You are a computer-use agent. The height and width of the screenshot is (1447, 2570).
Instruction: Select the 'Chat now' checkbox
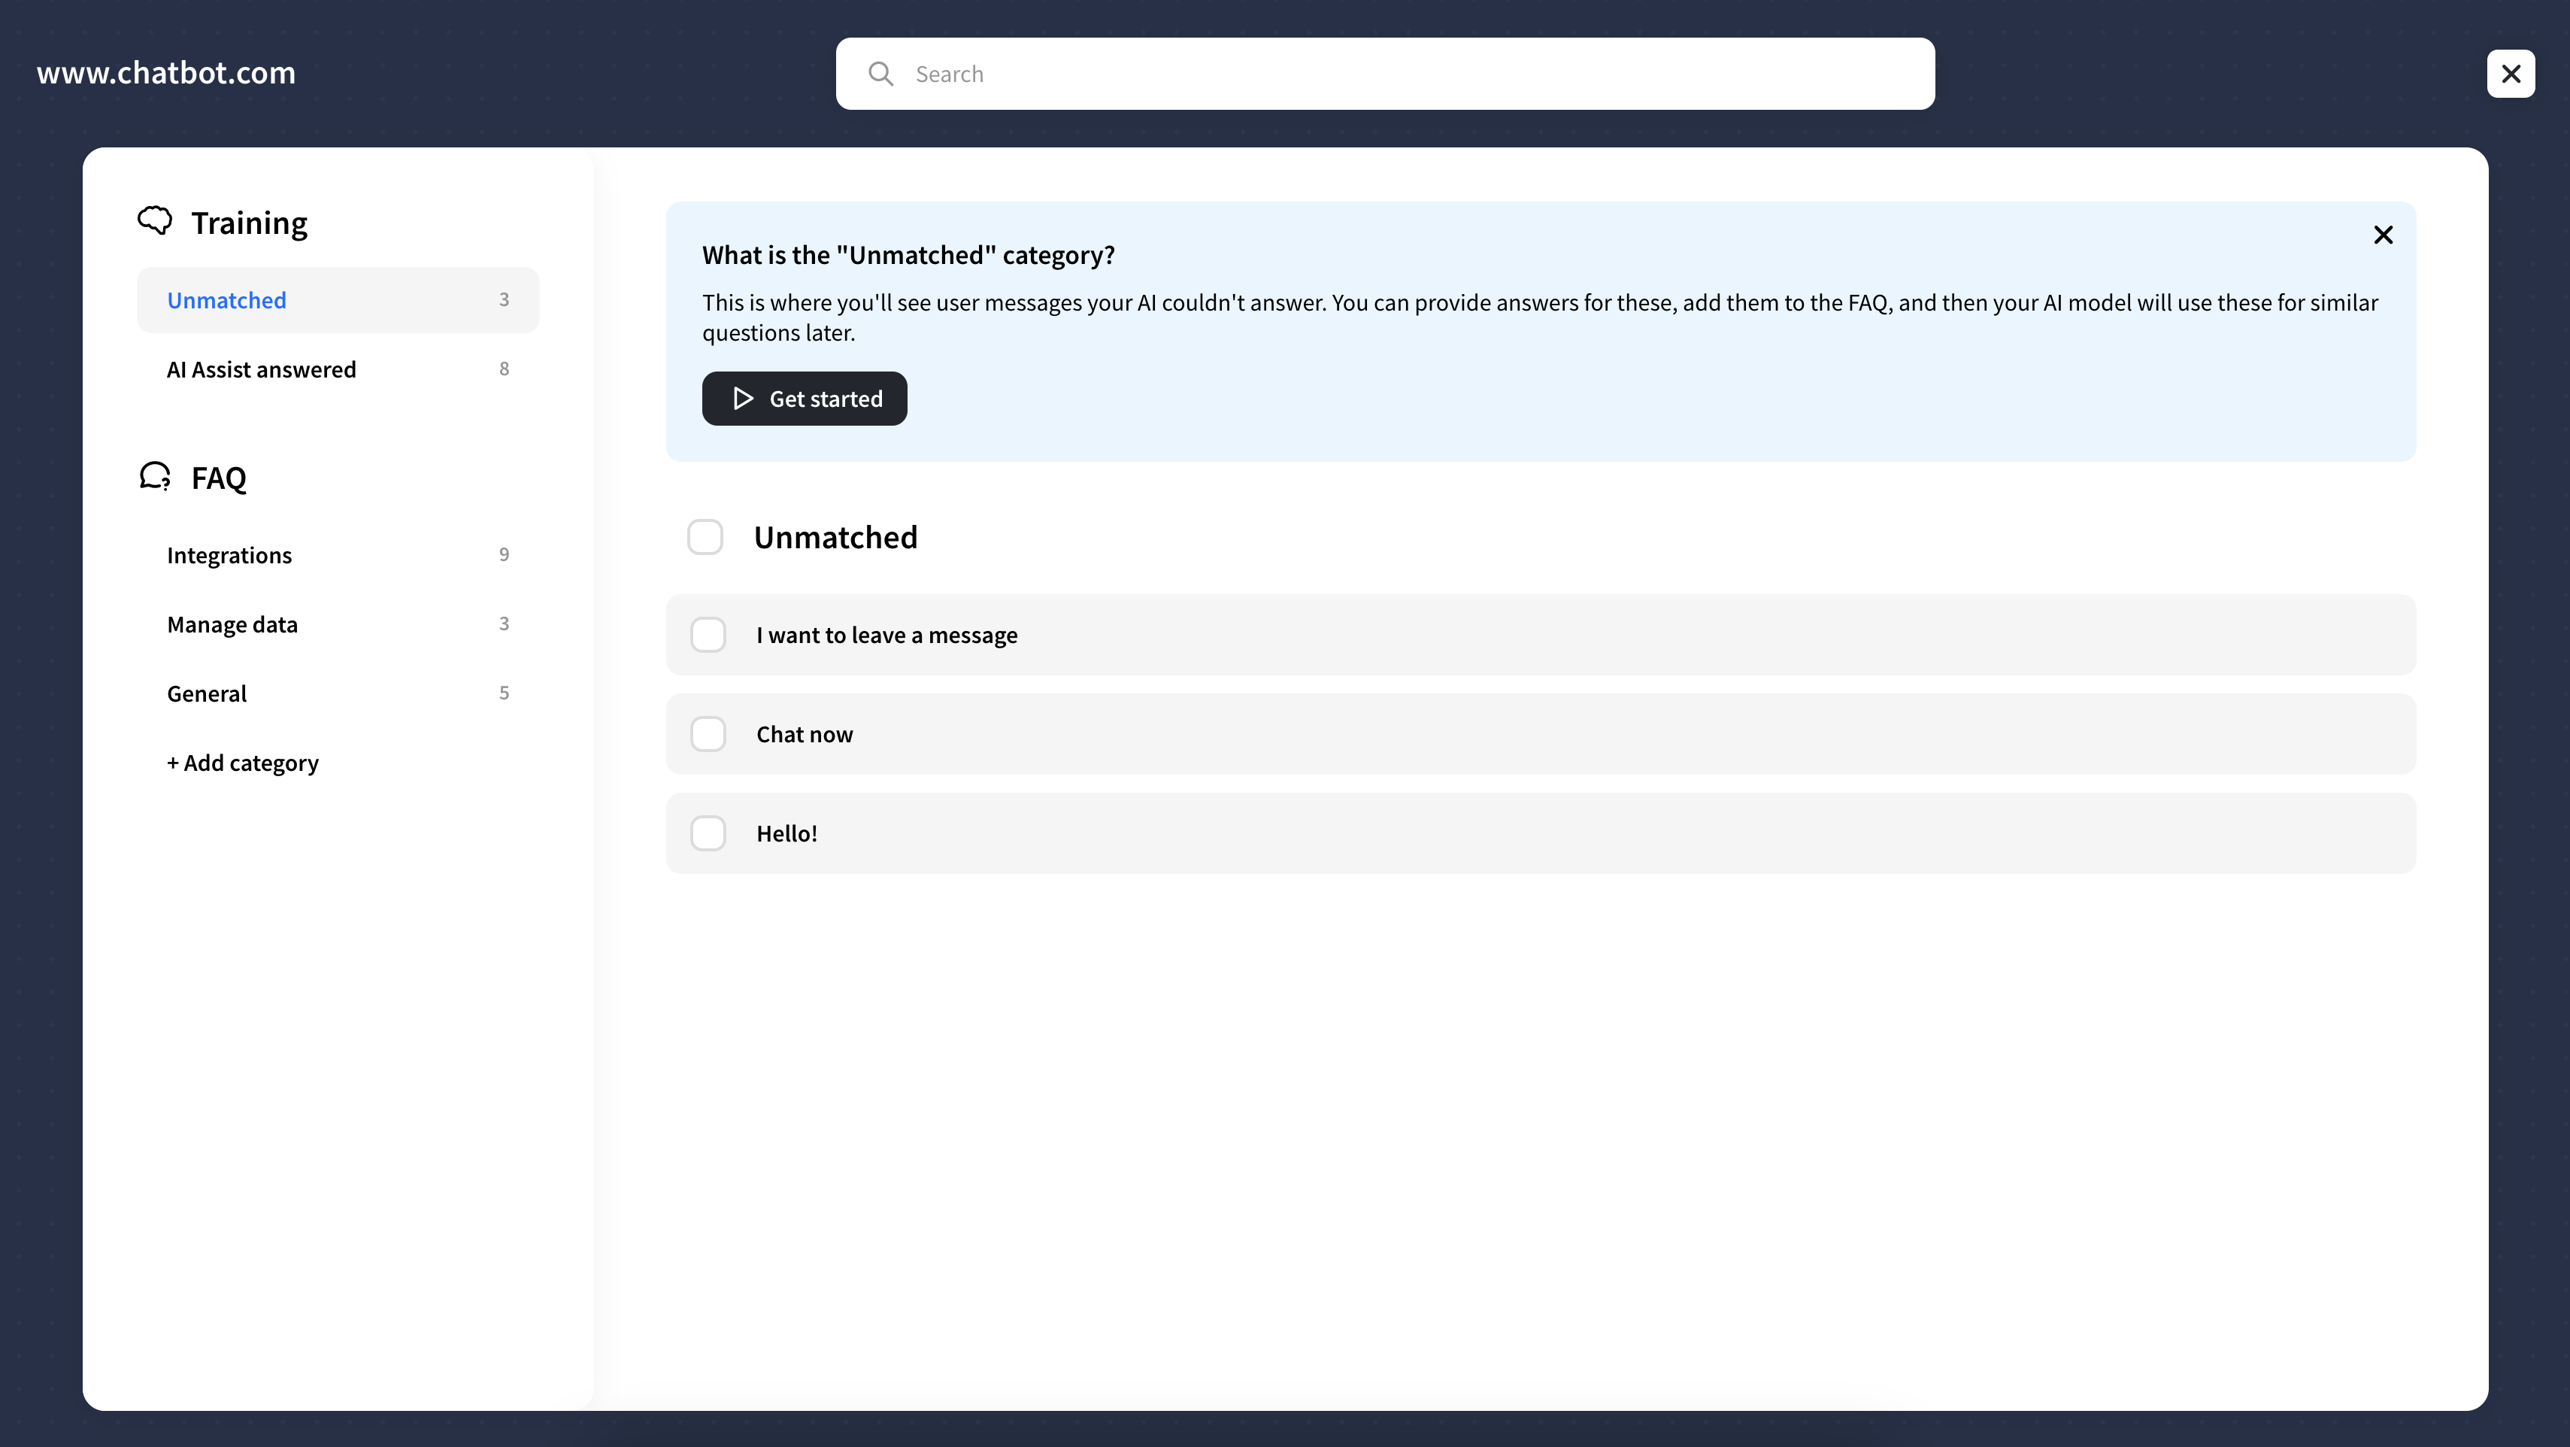[708, 733]
